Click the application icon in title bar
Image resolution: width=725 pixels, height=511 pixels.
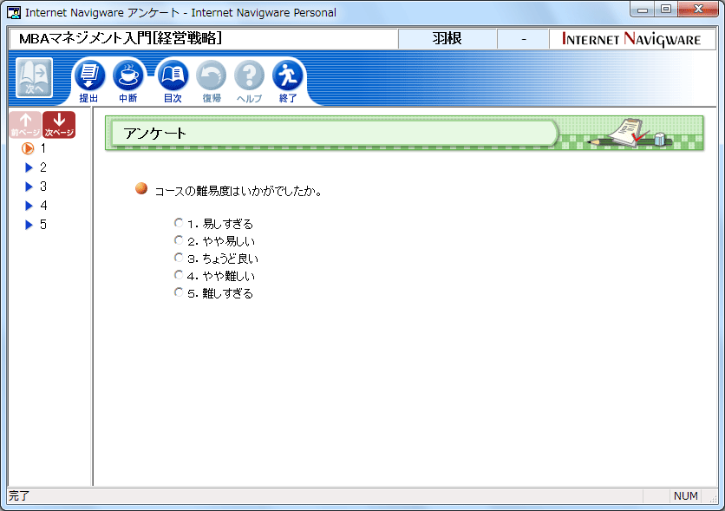coord(14,12)
